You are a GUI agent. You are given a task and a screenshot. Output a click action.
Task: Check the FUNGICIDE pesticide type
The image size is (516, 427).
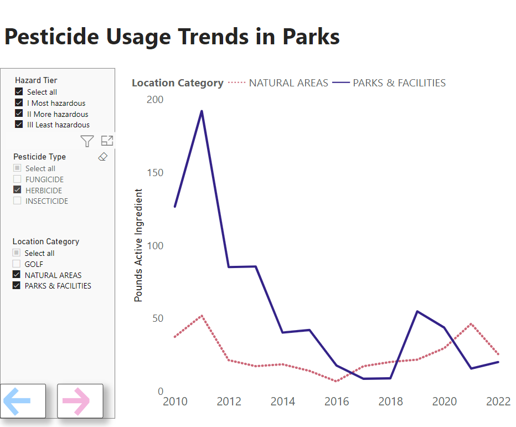(x=17, y=179)
